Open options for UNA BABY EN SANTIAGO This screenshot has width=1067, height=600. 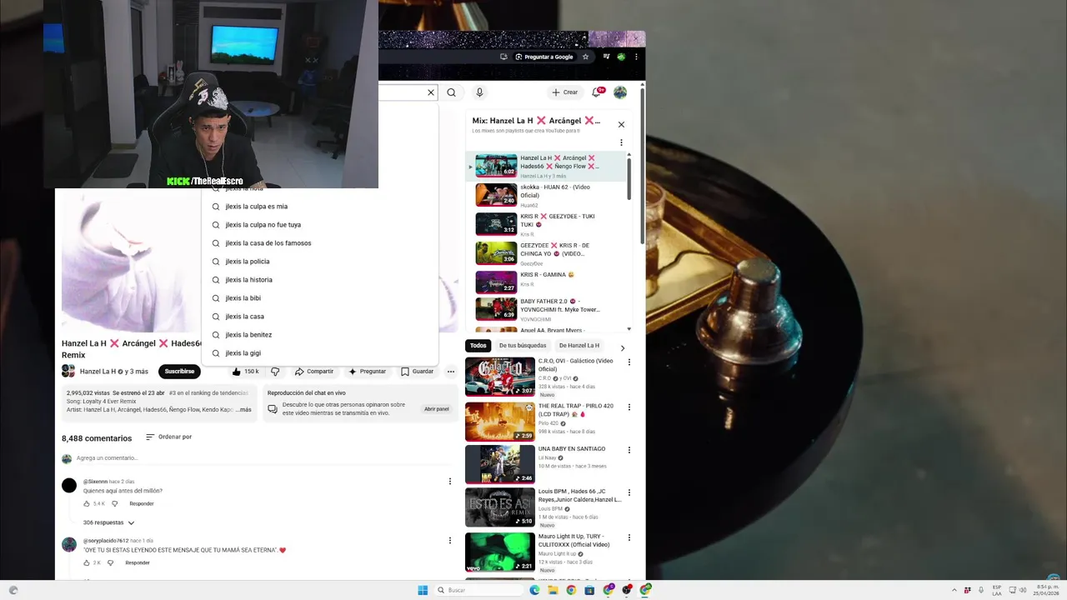(629, 450)
